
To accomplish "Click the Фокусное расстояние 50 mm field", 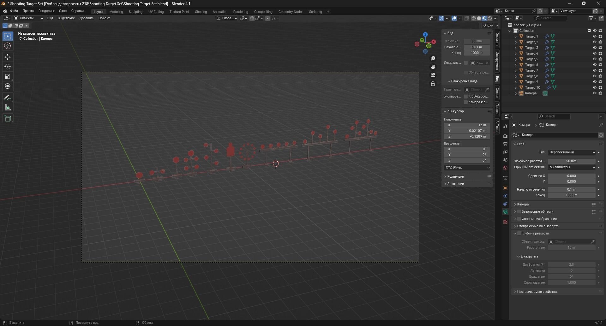I will click(572, 161).
